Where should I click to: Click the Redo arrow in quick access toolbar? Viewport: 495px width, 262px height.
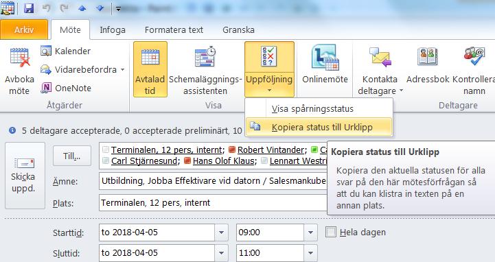pyautogui.click(x=64, y=8)
